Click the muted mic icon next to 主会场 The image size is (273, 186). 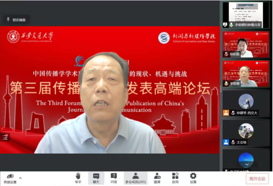(233, 142)
